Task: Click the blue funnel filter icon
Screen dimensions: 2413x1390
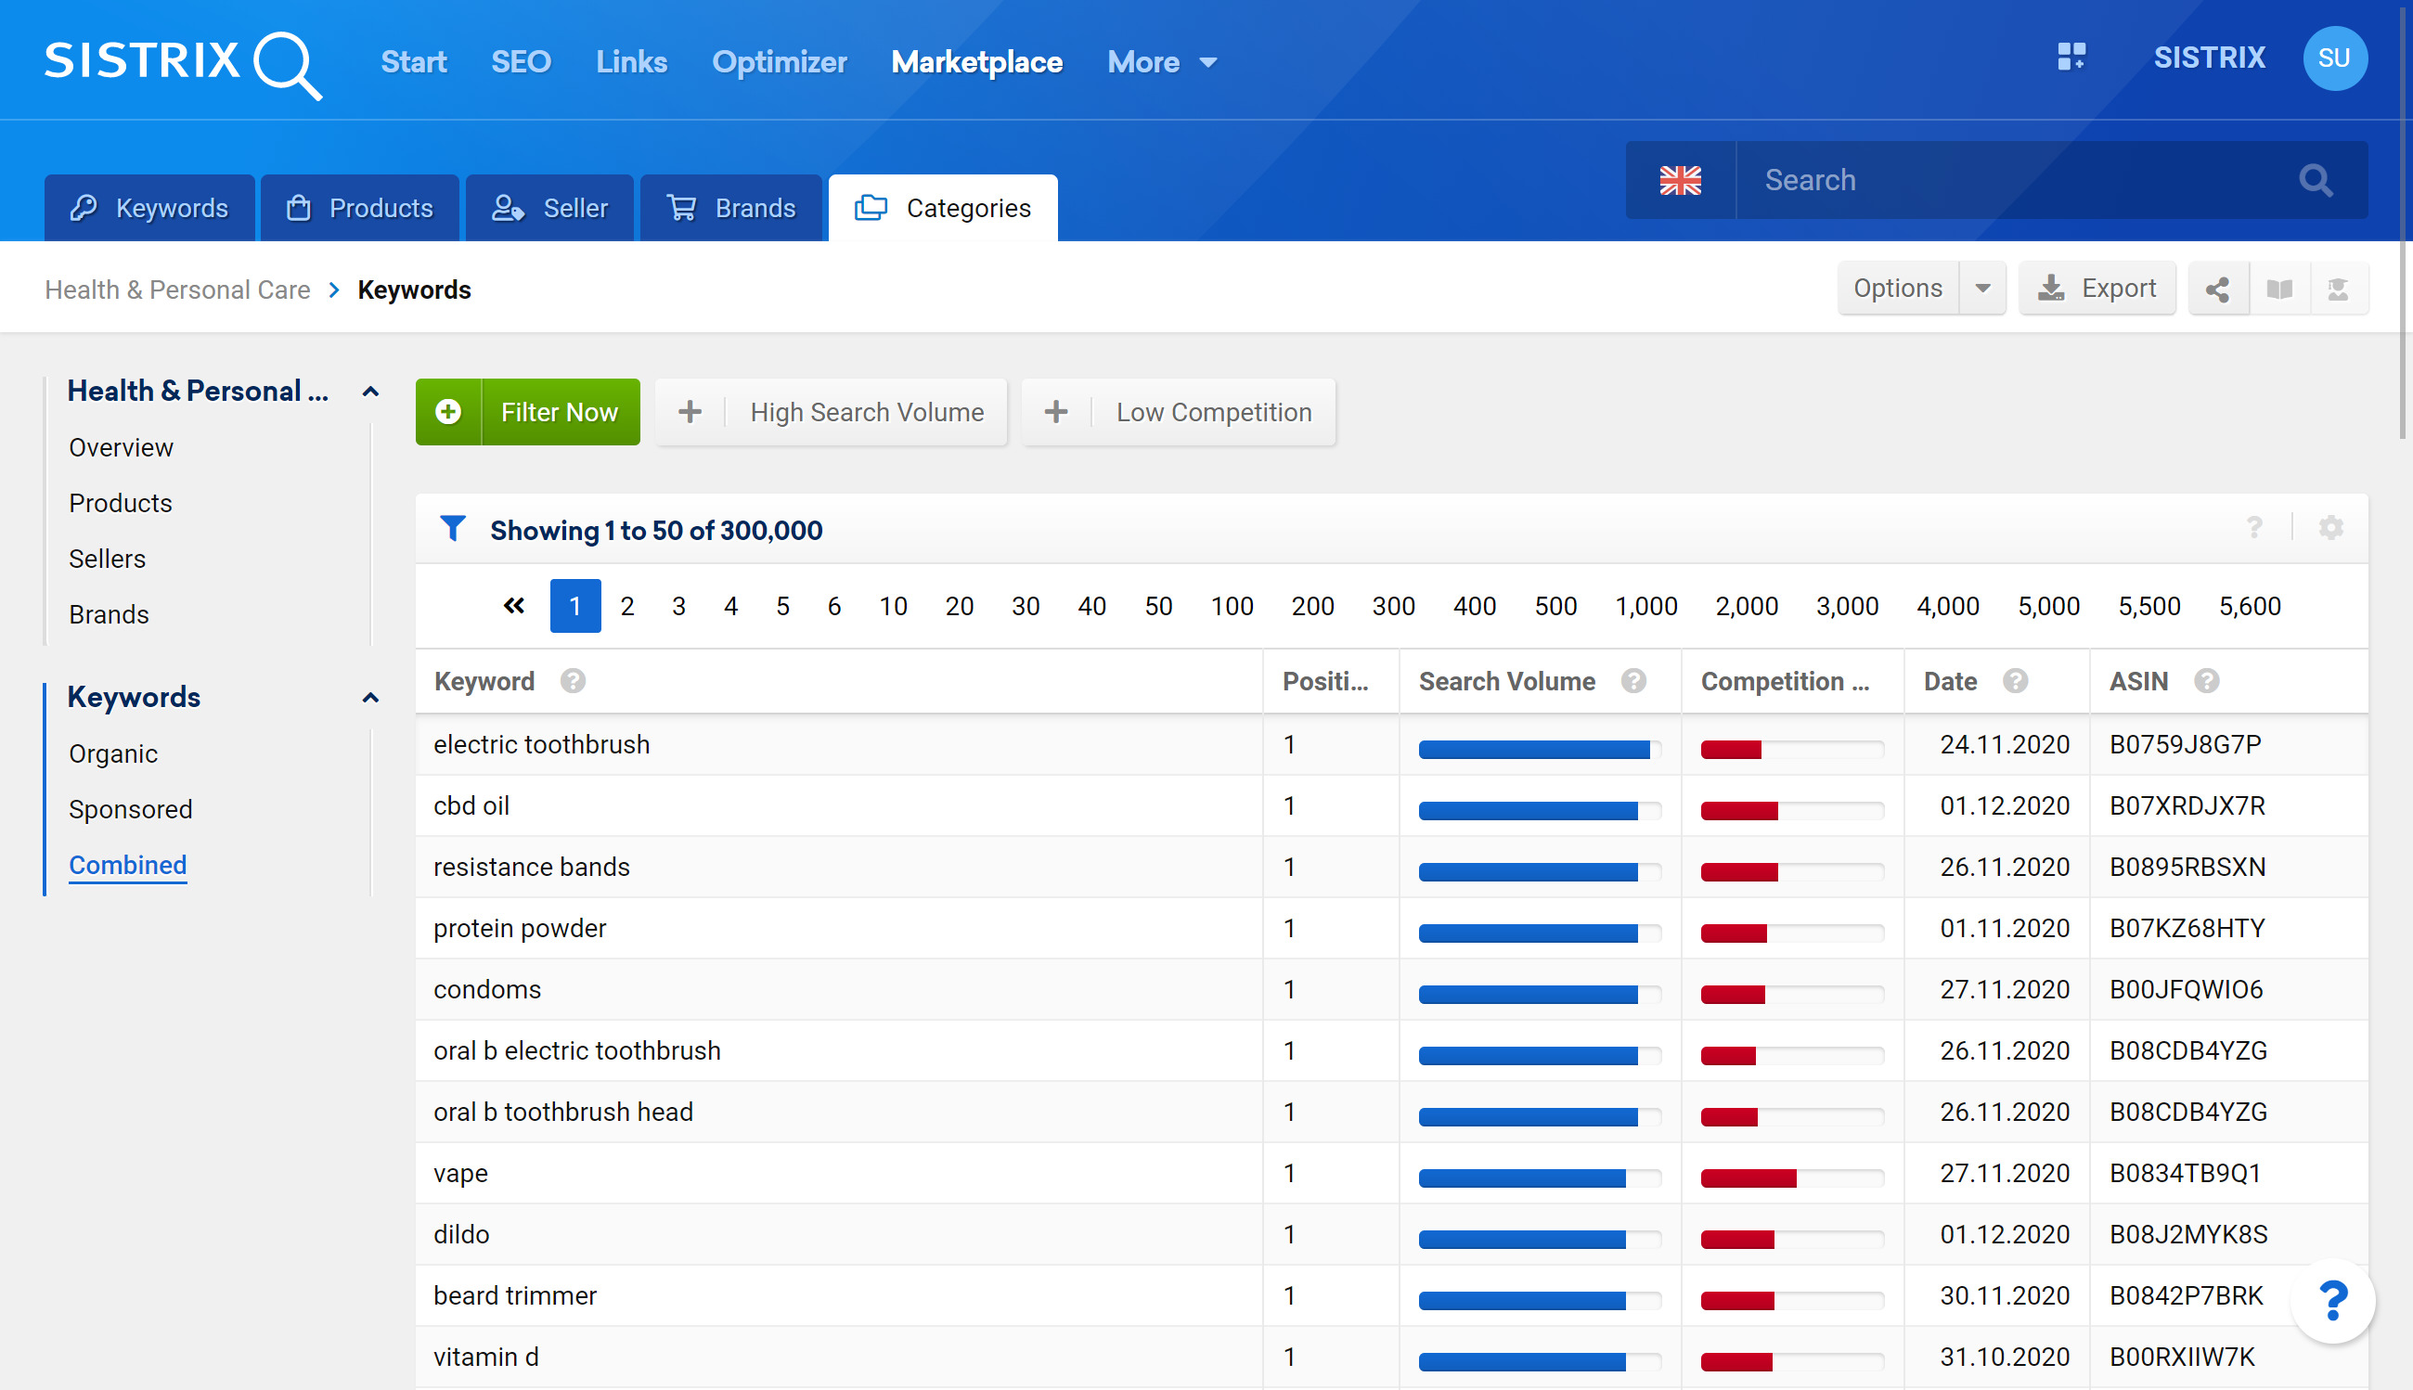Action: pyautogui.click(x=453, y=529)
